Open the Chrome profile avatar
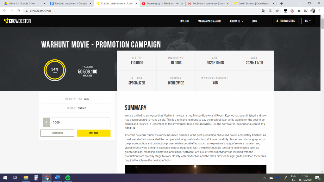This screenshot has width=324, height=182. point(313,11)
